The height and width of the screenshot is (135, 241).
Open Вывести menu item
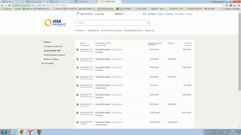tap(149, 30)
